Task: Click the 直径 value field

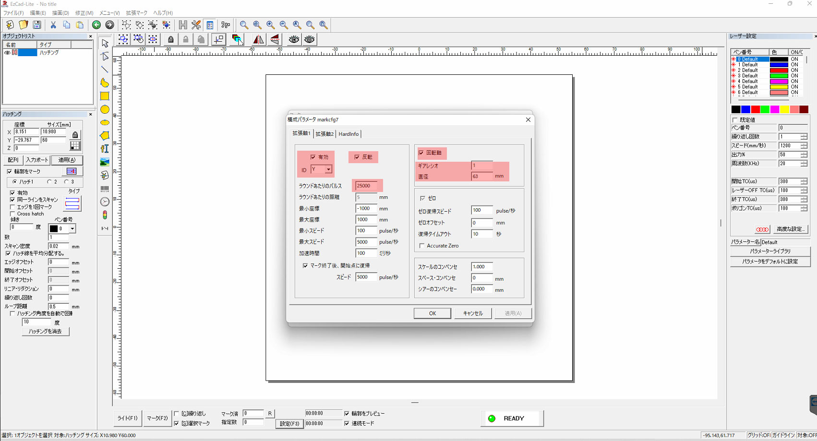Action: click(482, 176)
